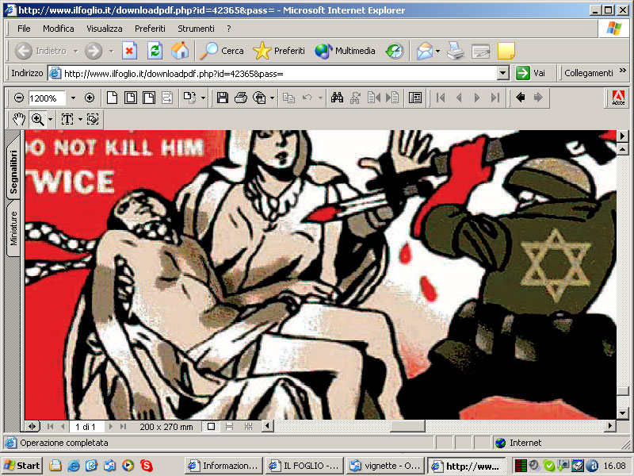Select the Hand tool

pos(18,119)
